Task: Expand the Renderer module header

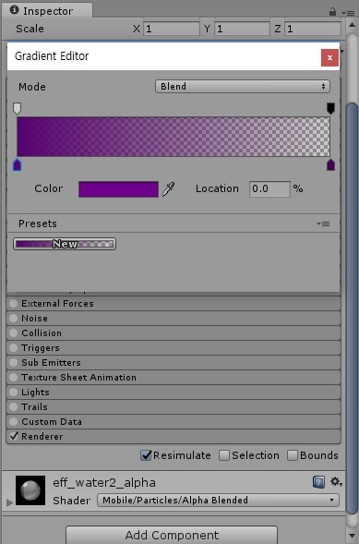Action: pos(174,437)
